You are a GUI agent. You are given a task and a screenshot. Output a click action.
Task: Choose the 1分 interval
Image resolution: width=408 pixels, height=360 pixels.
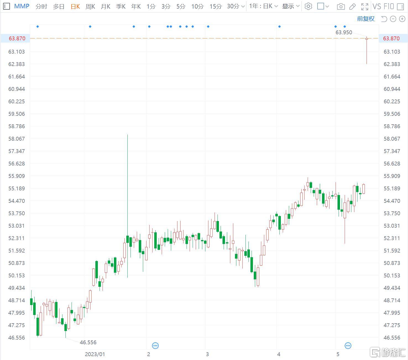coord(151,6)
